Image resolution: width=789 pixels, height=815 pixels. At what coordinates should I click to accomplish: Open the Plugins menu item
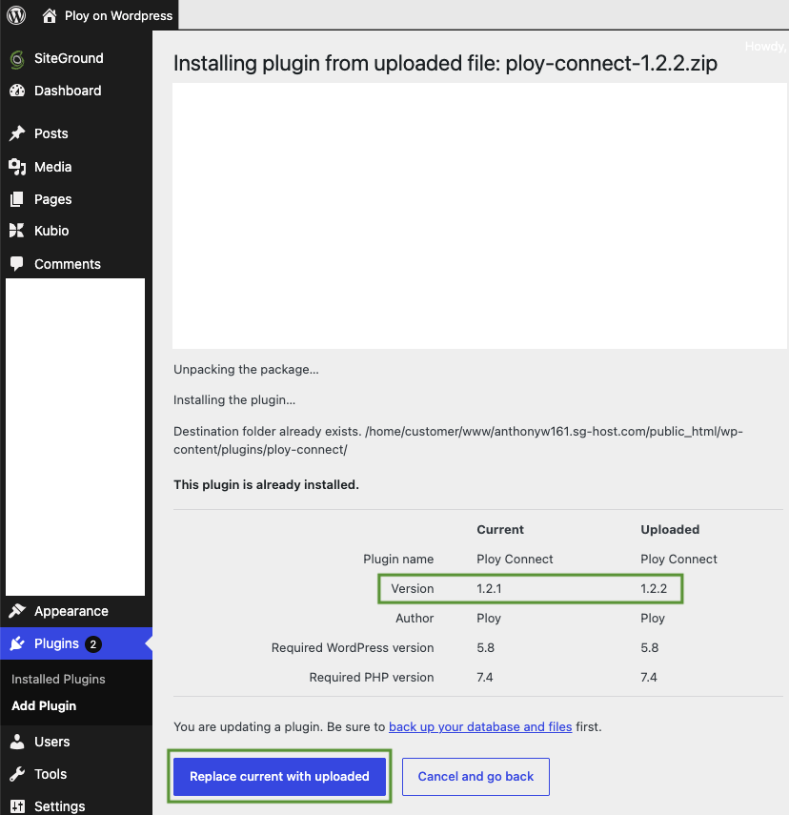pos(56,643)
